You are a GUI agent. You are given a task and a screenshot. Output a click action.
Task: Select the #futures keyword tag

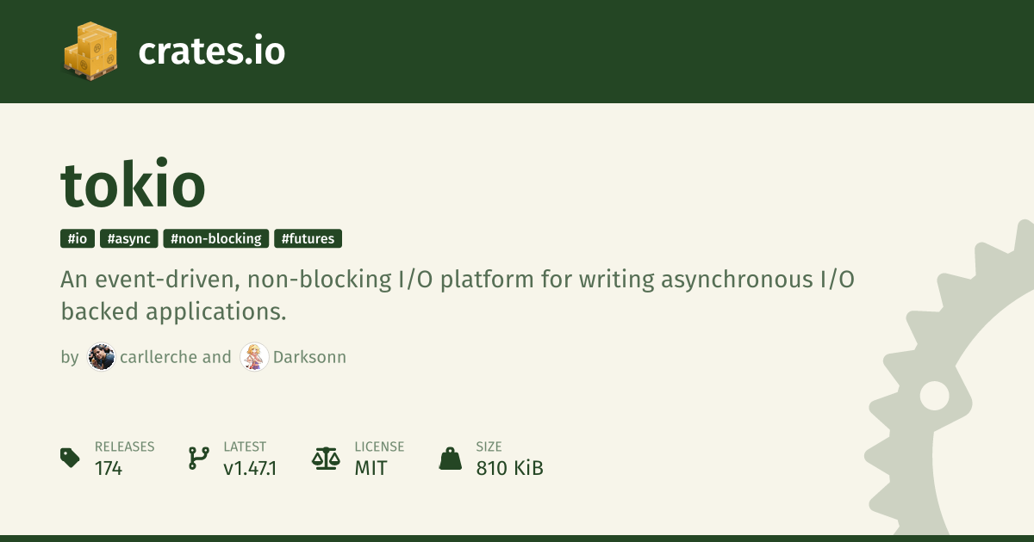coord(308,239)
